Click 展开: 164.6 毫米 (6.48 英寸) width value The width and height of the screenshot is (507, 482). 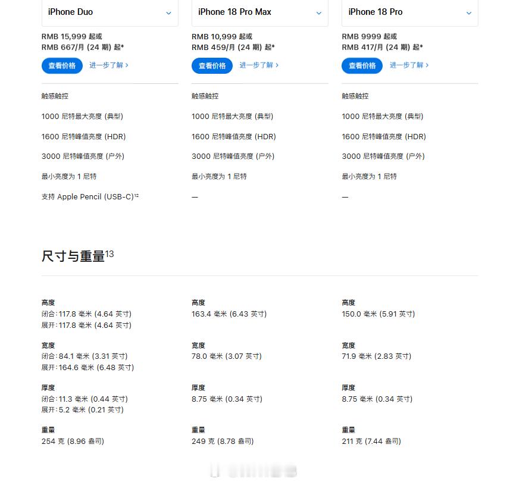87,368
